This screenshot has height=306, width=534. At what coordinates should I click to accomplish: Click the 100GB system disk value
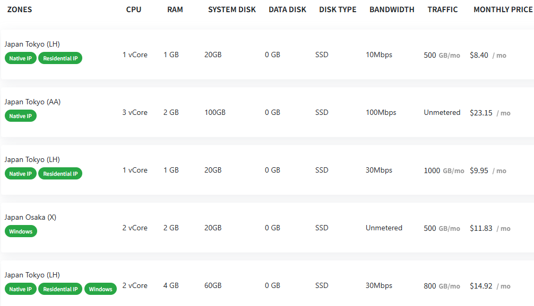point(215,112)
